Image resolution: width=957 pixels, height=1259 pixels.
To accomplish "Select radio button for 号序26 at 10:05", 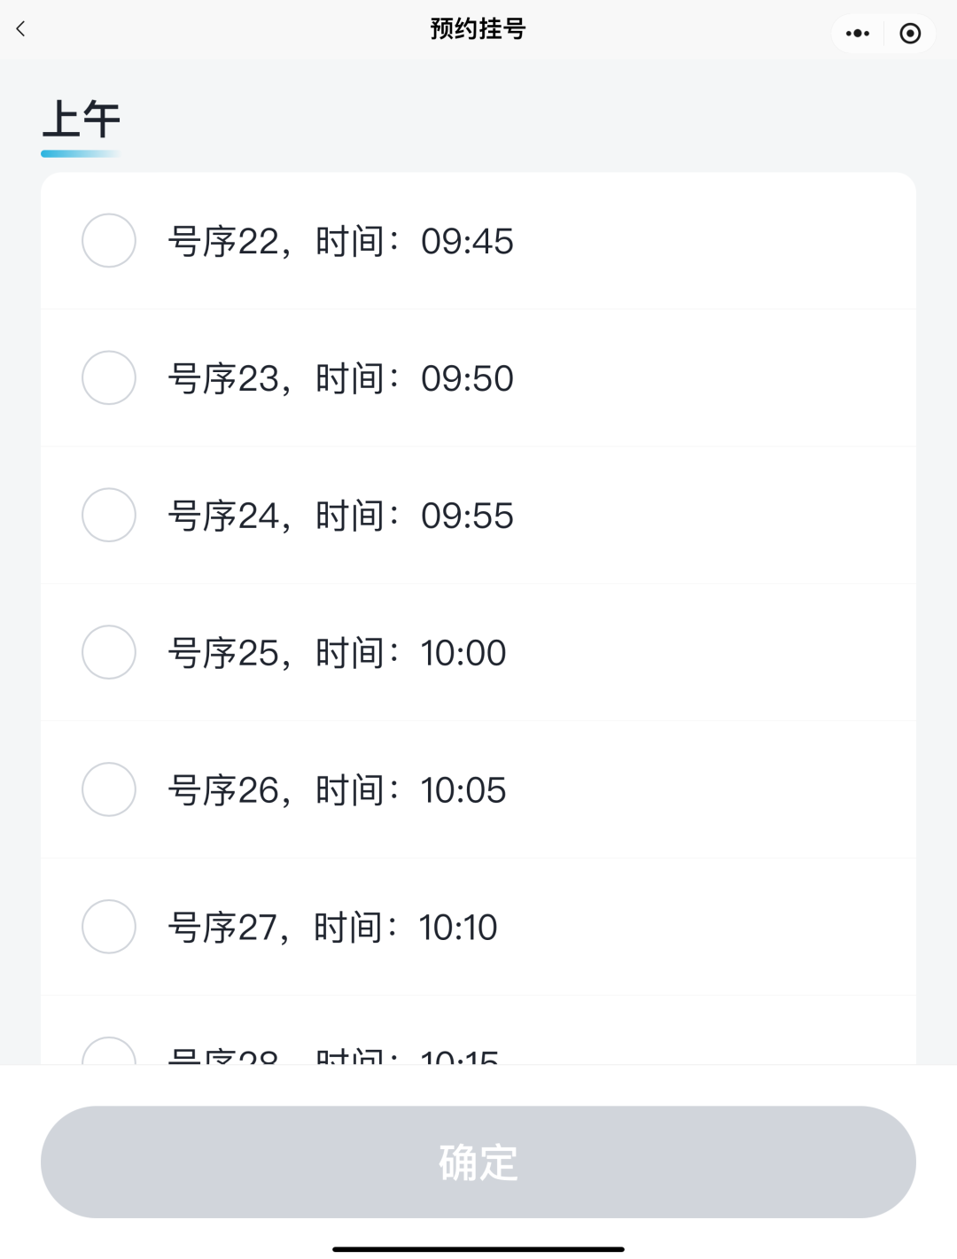I will (109, 789).
